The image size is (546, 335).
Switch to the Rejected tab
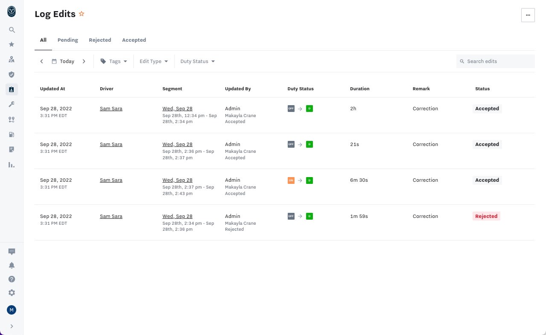coord(100,40)
